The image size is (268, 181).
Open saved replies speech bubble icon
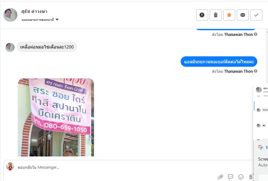click(x=230, y=177)
